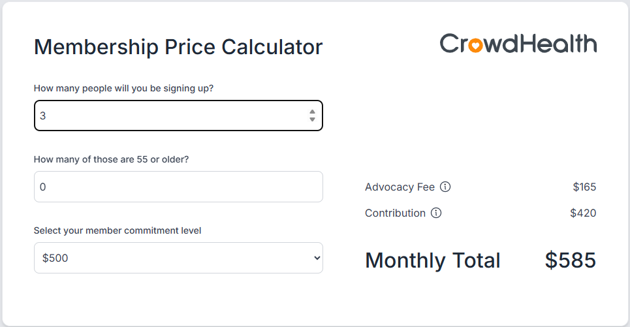Click the number of people signing up field
The image size is (630, 327).
pos(170,116)
